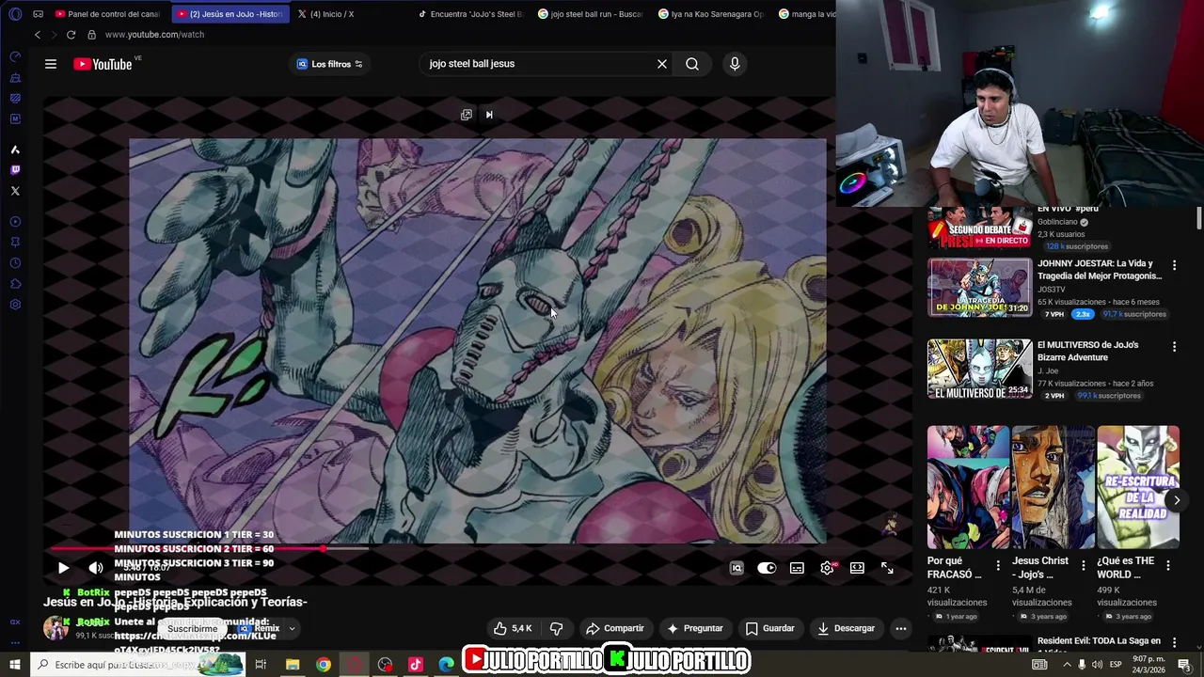The image size is (1204, 677).
Task: Switch to theater mode
Action: tap(857, 568)
